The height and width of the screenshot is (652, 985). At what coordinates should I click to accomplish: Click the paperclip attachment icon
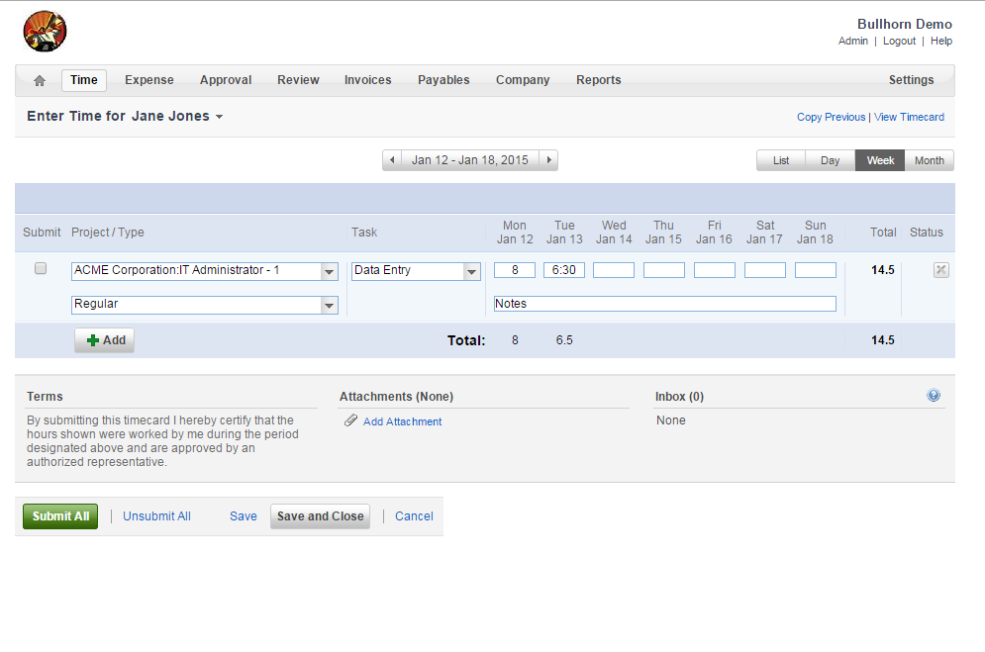click(350, 421)
